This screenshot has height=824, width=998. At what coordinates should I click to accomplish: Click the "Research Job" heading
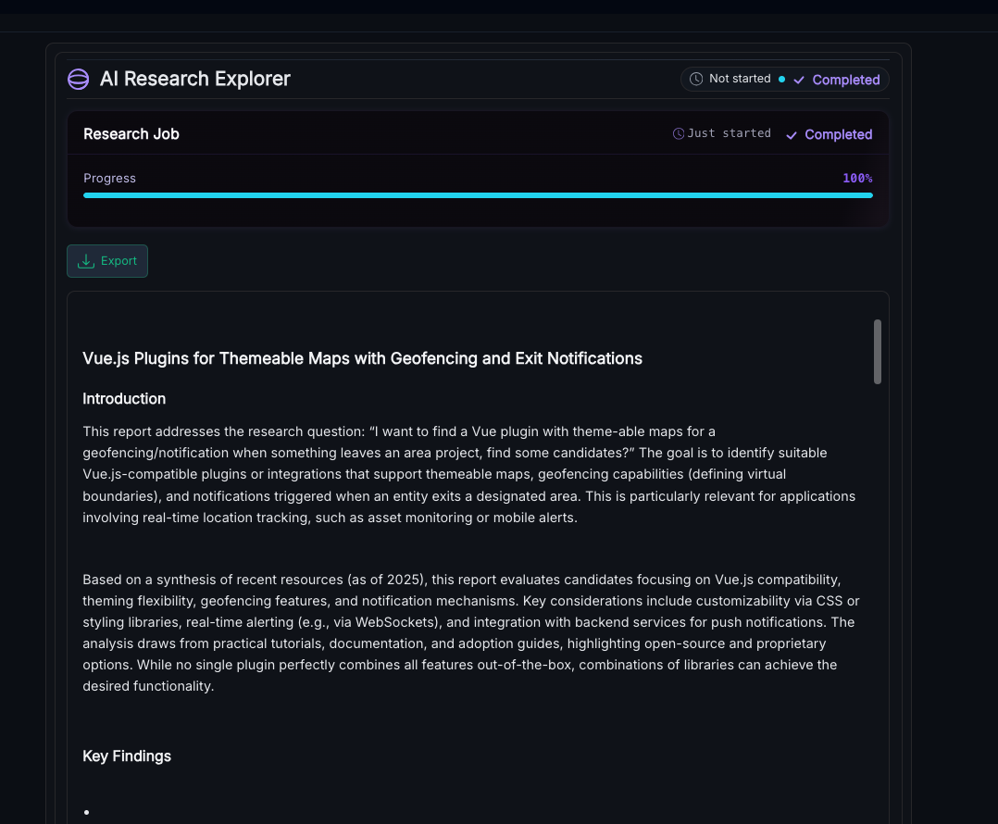coord(131,134)
